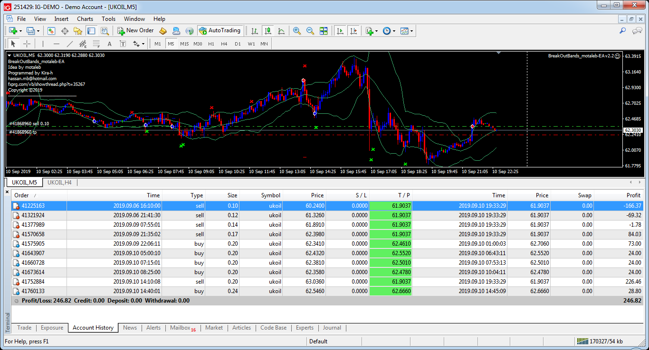Open the Data Window crosshair icon

coord(65,31)
